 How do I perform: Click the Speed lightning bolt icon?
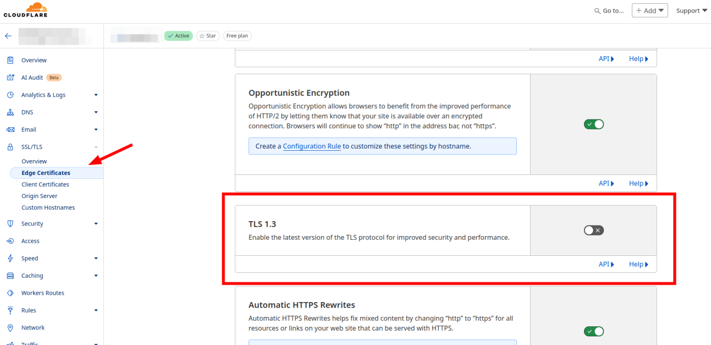click(10, 259)
